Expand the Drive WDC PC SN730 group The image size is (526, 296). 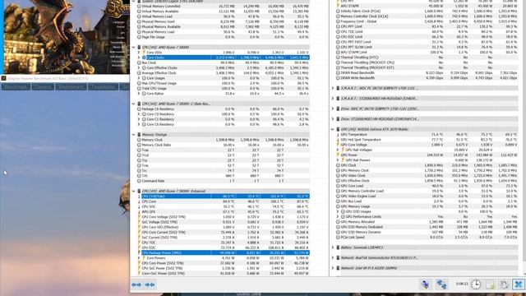click(x=332, y=109)
